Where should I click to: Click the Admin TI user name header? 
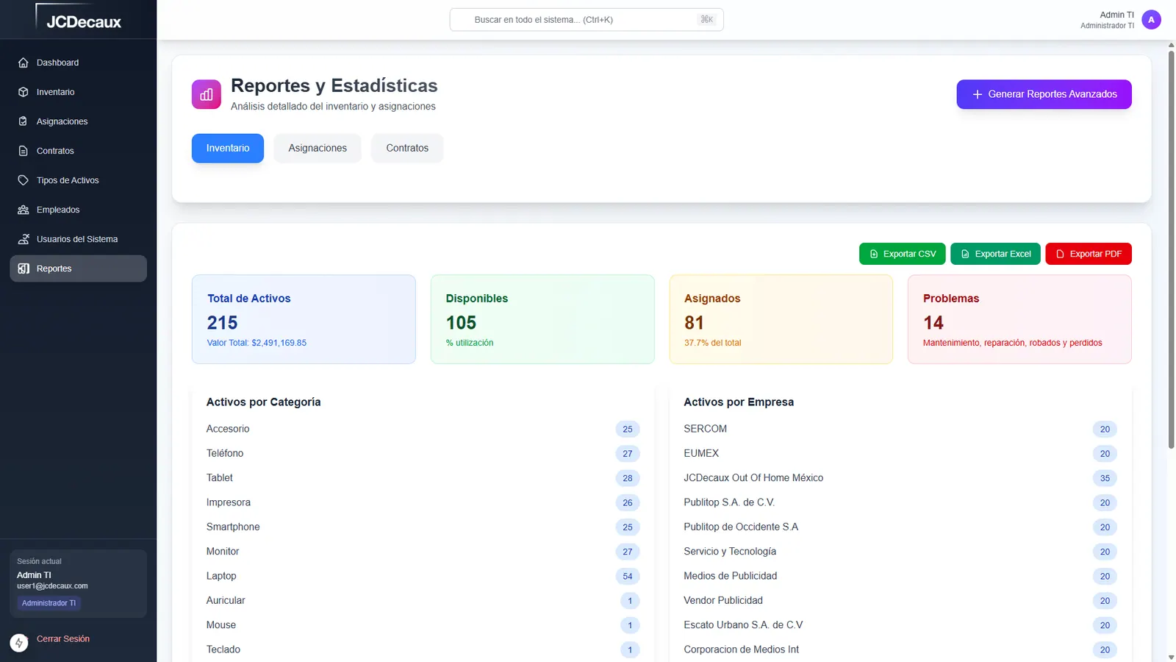coord(1116,15)
